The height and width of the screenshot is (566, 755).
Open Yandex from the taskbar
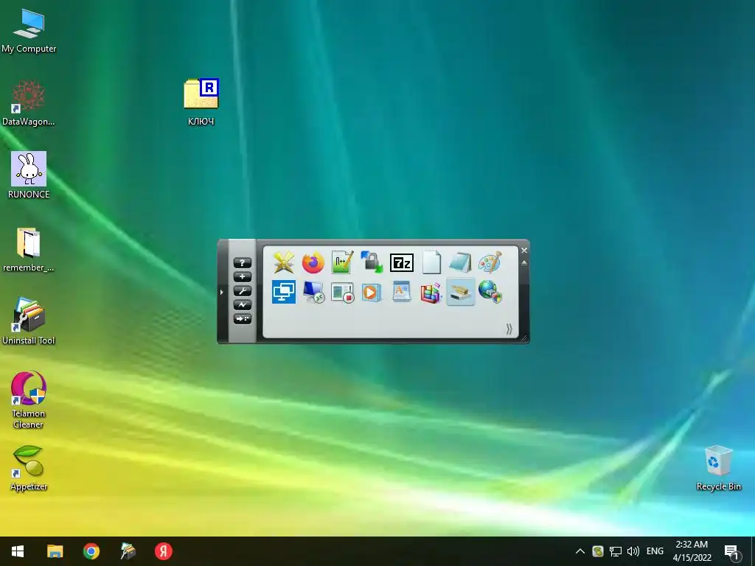pyautogui.click(x=164, y=551)
